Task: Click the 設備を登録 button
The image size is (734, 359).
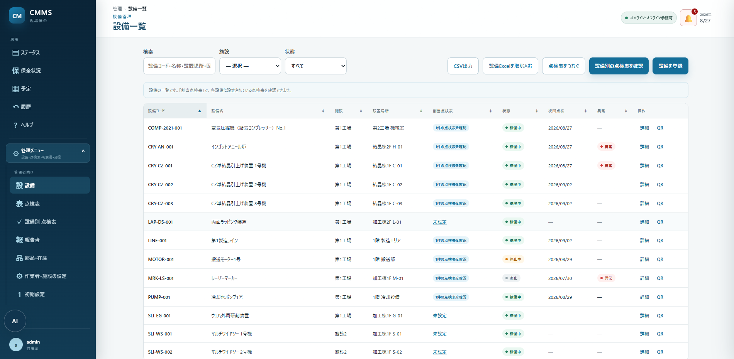Action: [670, 66]
